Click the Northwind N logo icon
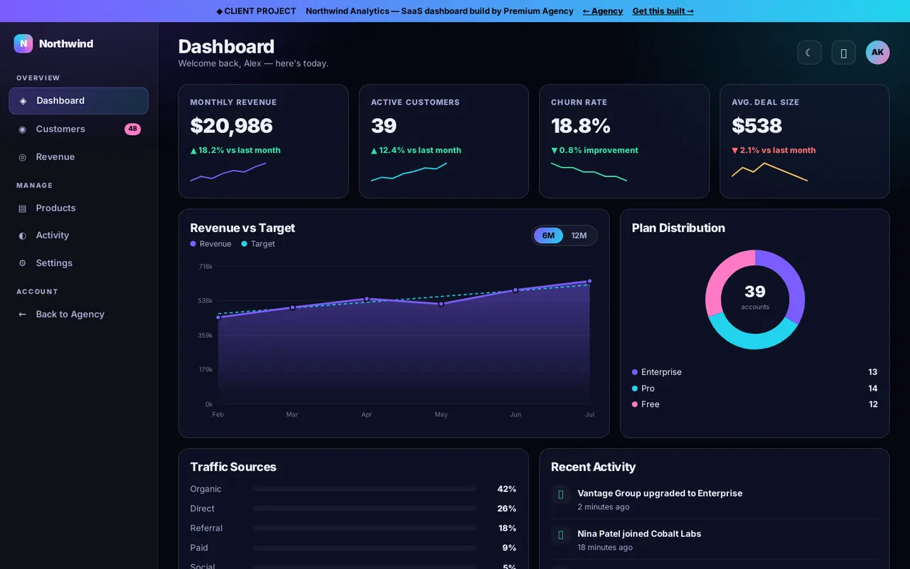This screenshot has height=569, width=910. pyautogui.click(x=23, y=43)
